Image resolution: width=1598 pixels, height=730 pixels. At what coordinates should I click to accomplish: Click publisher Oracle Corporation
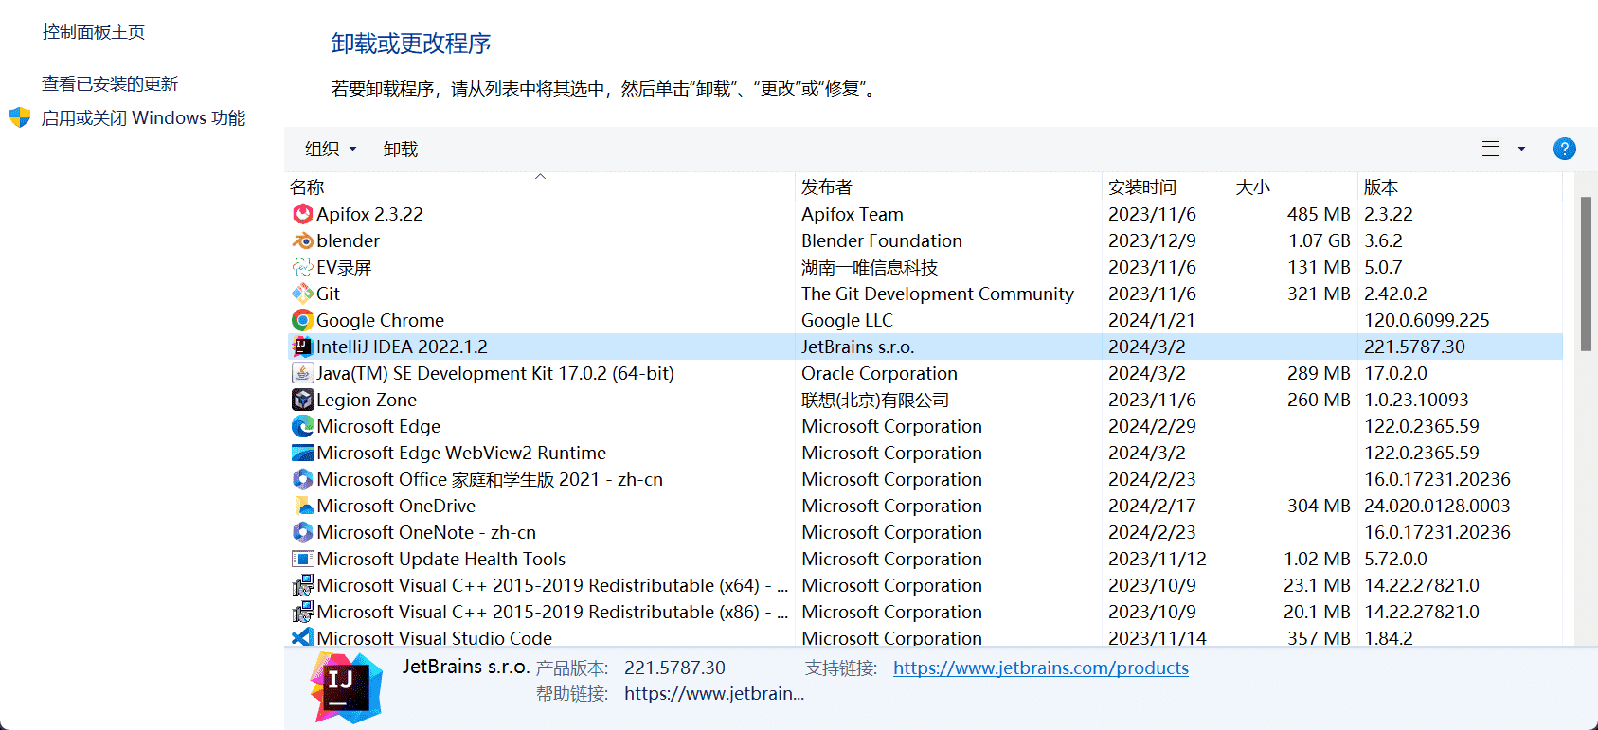coord(879,373)
